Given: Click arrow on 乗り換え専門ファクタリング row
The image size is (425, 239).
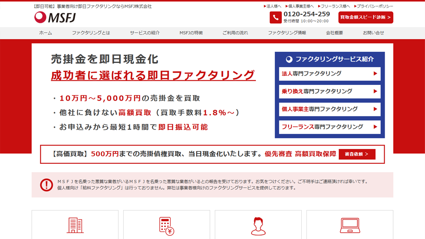Looking at the screenshot, I should click(x=375, y=91).
